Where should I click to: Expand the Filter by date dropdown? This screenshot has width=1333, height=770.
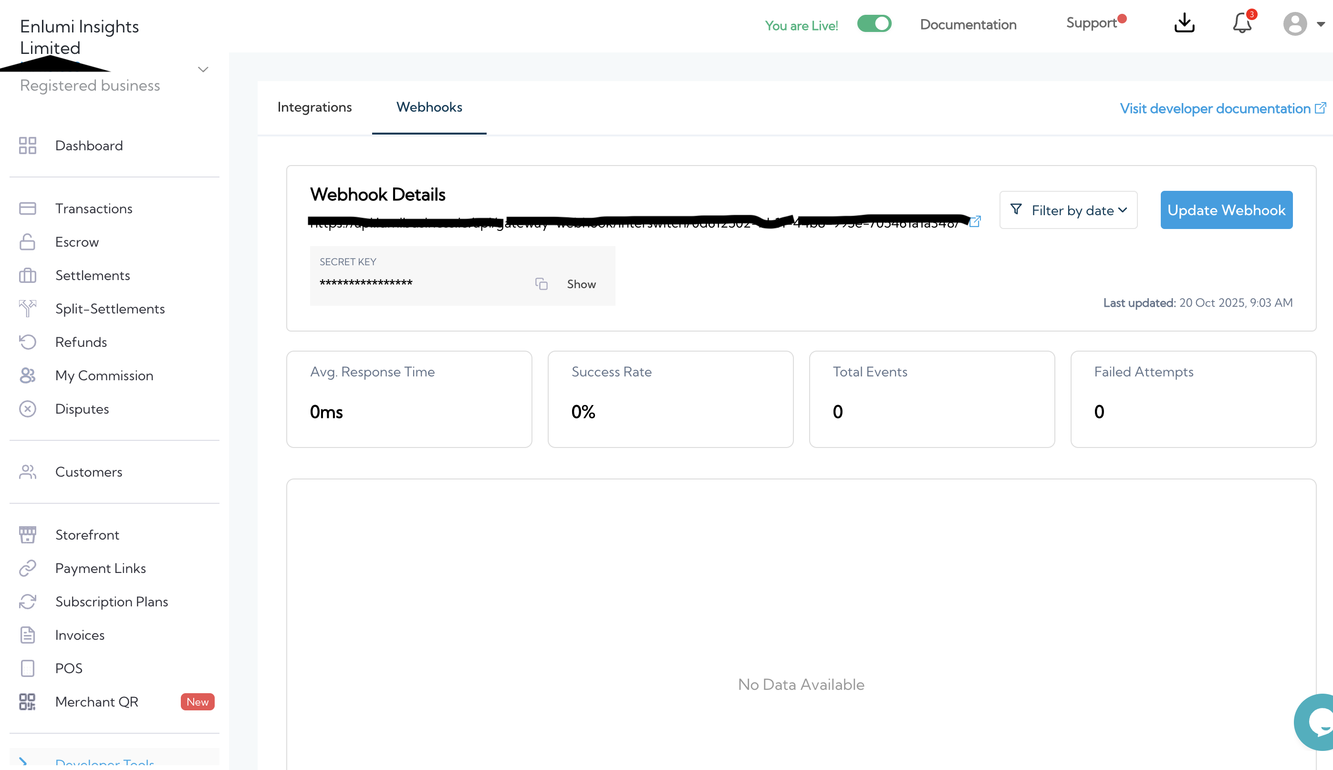coord(1068,210)
